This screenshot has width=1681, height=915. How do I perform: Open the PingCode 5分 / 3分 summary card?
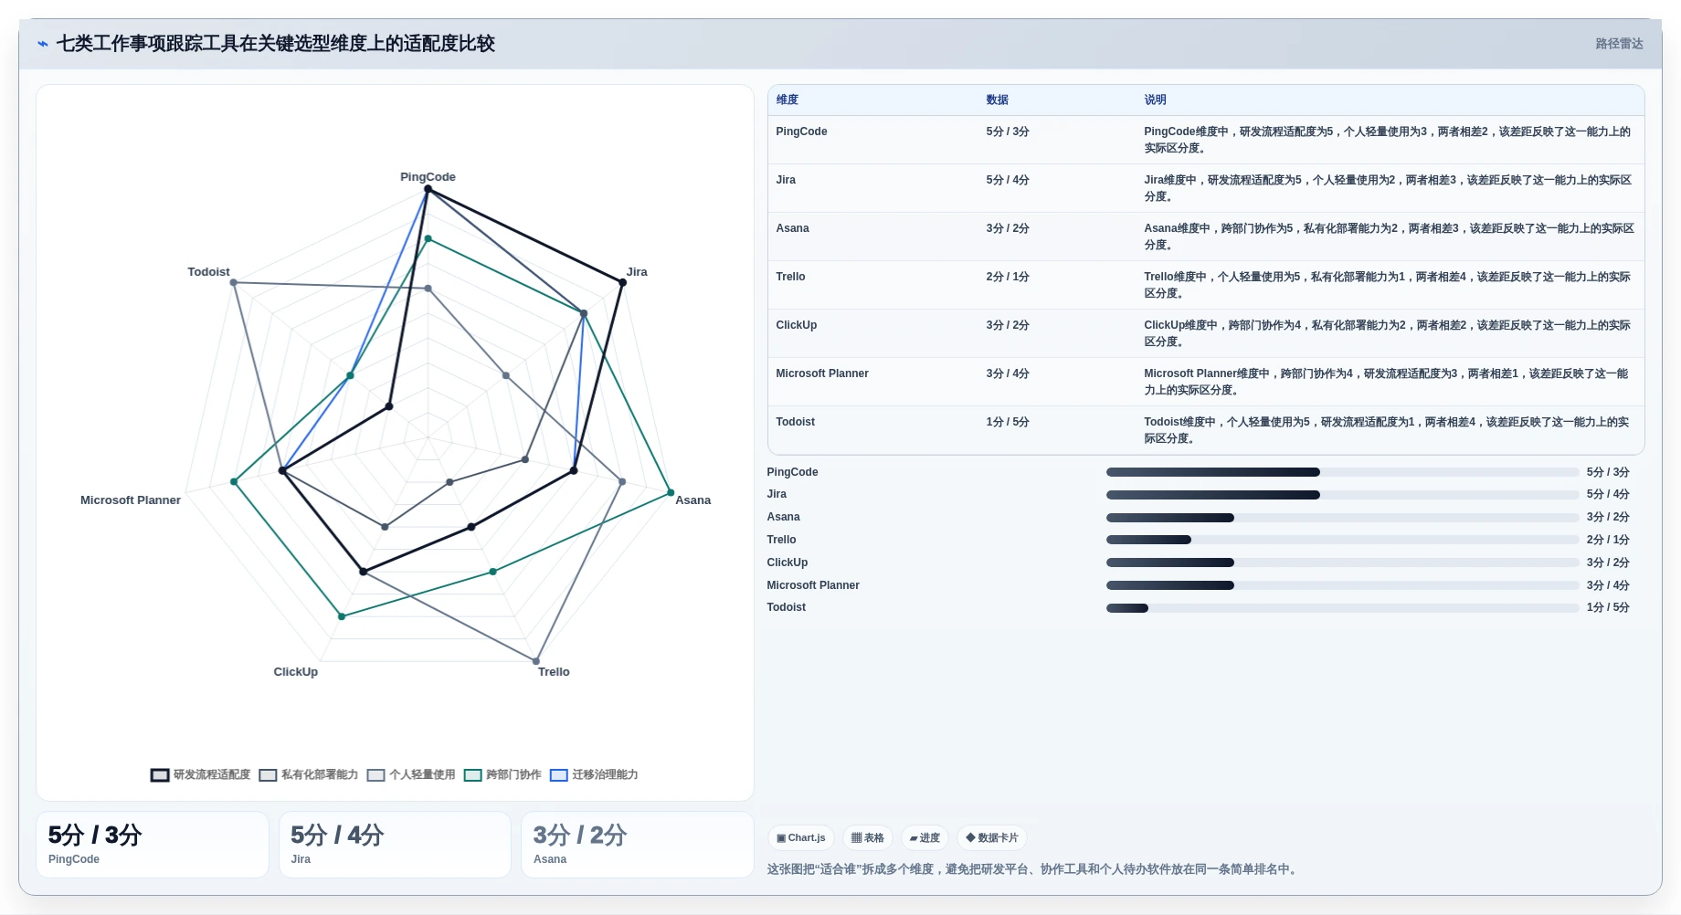coord(153,845)
